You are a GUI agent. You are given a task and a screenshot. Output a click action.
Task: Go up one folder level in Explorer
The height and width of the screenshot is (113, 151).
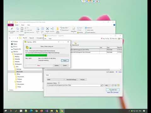18,38
